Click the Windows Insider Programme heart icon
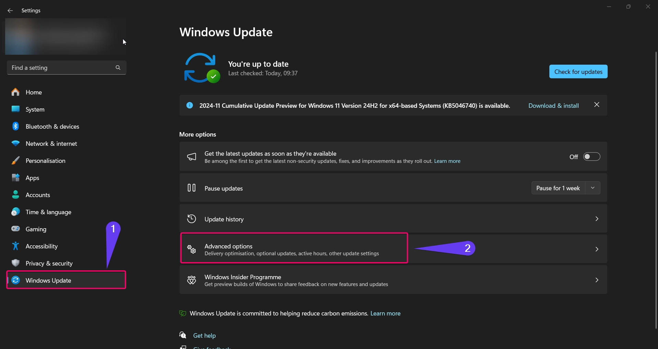Viewport: 658px width, 349px height. (x=192, y=280)
